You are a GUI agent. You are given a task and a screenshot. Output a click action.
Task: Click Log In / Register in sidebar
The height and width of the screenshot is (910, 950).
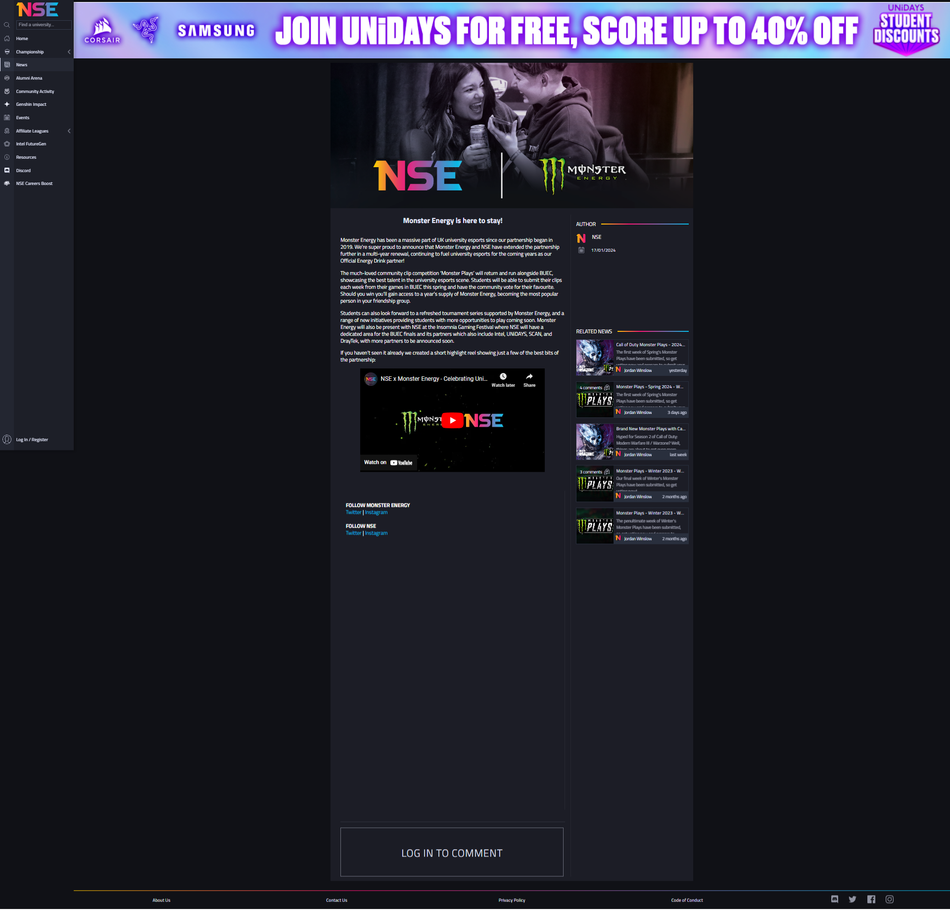(32, 440)
